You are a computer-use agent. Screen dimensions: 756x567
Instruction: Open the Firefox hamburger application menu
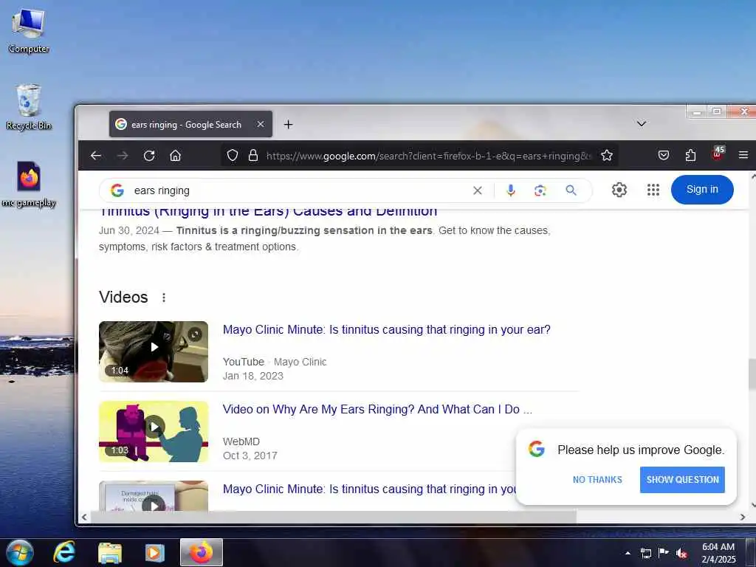[743, 155]
